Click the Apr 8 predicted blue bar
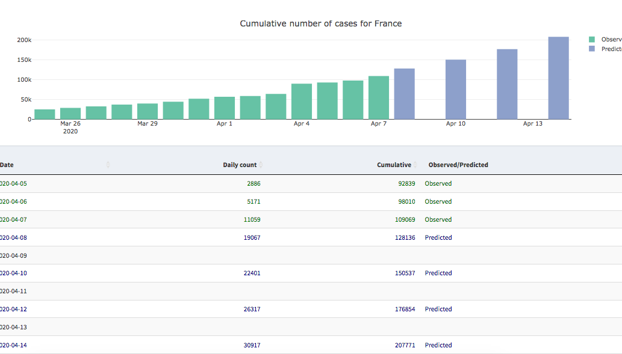Viewport: 622px width, 354px height. coord(404,94)
